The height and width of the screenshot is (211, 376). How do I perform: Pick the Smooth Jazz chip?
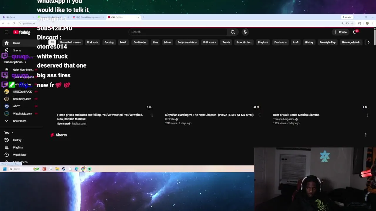tap(244, 42)
